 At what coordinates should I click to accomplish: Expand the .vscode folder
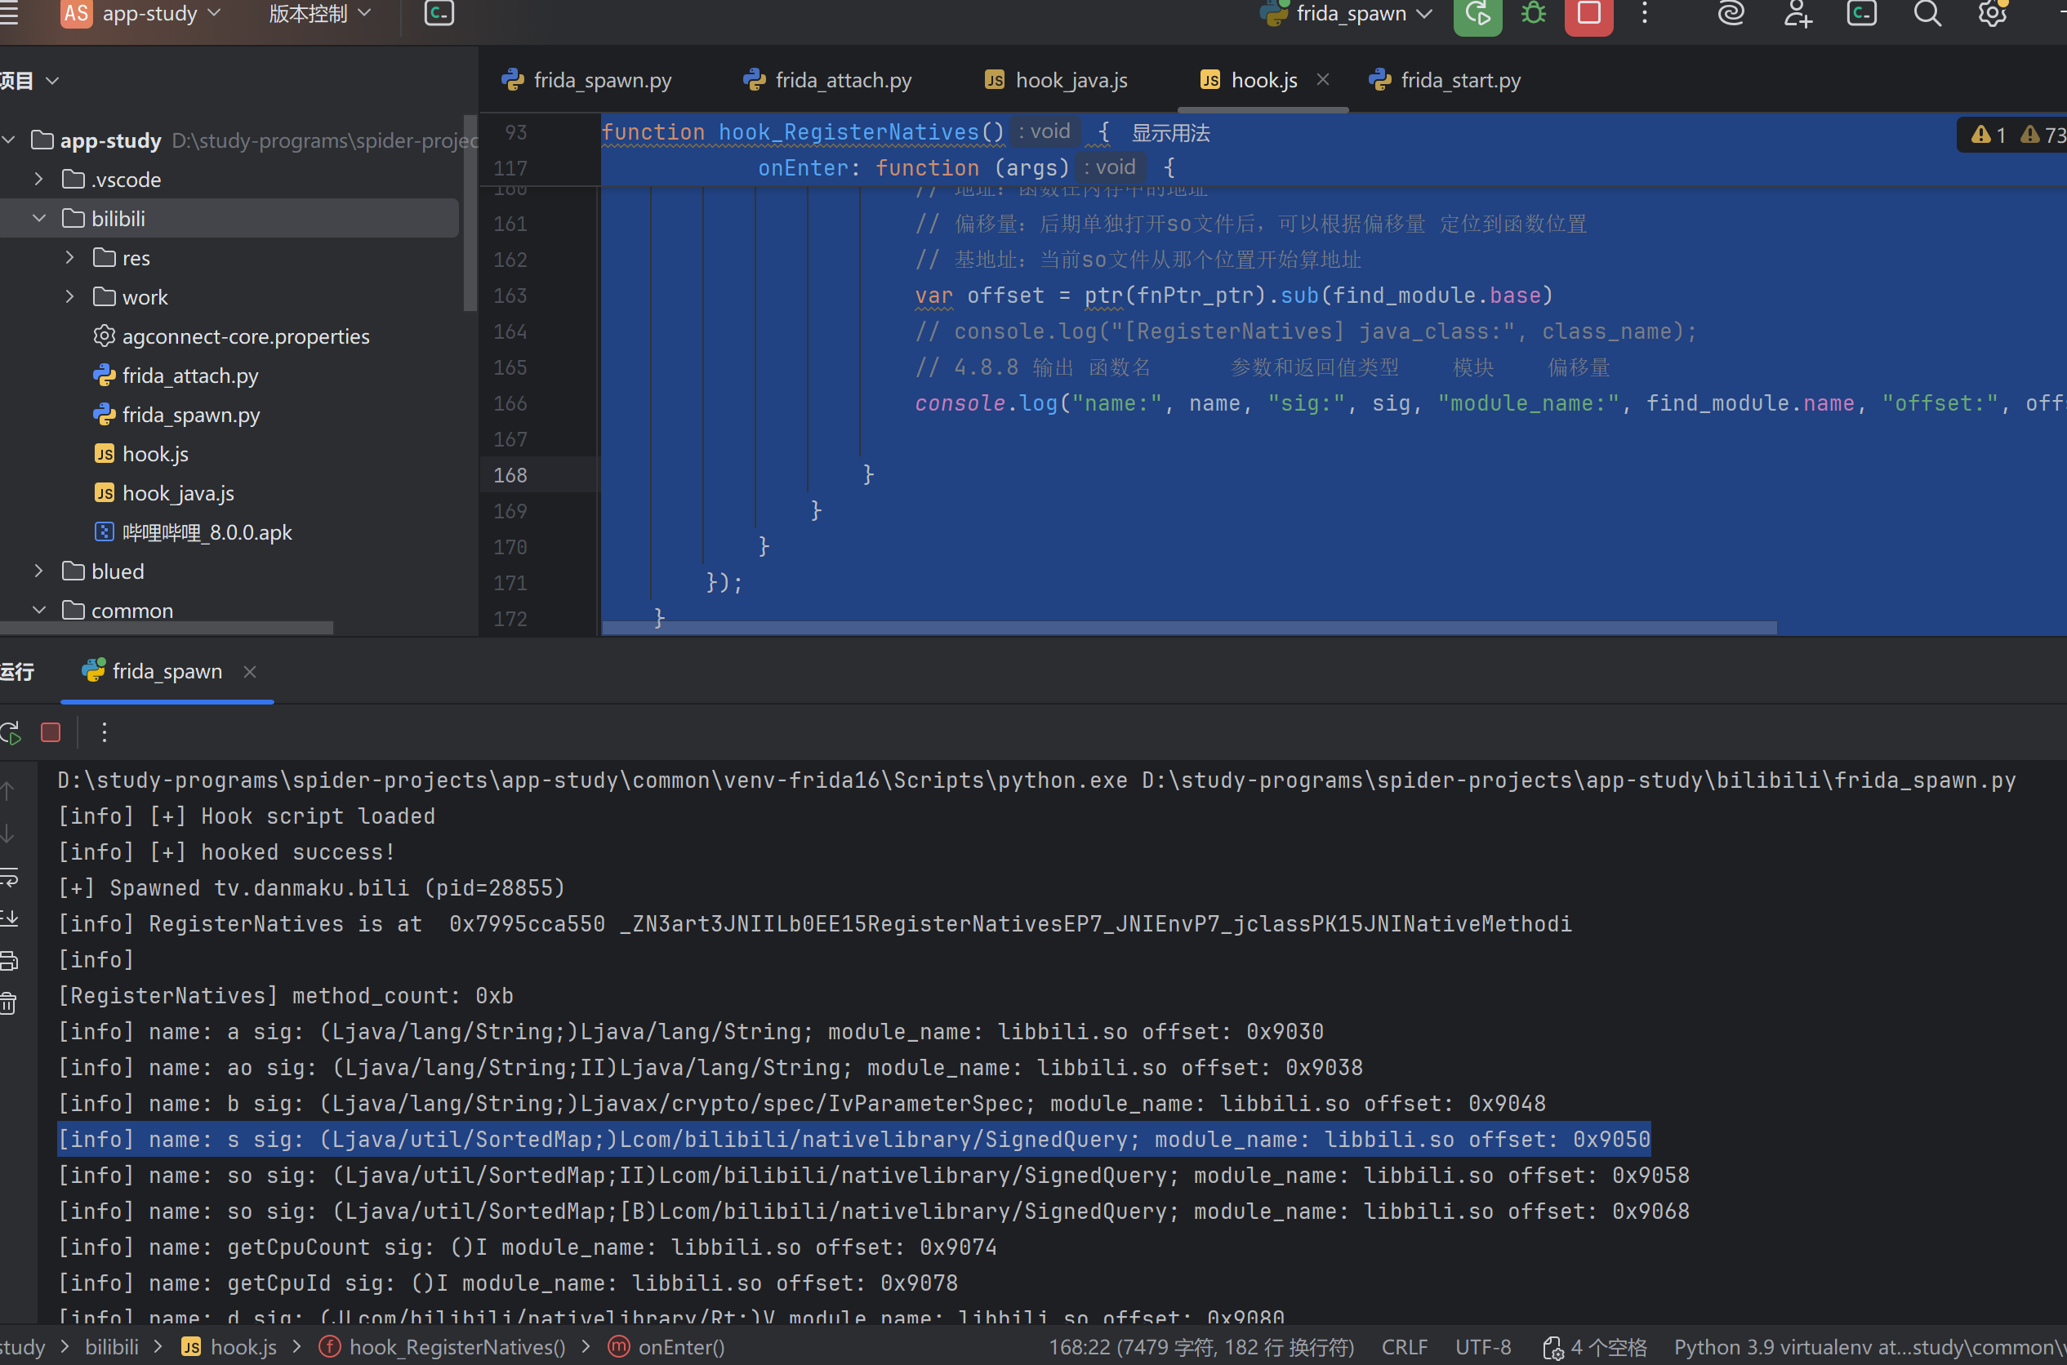(x=39, y=180)
